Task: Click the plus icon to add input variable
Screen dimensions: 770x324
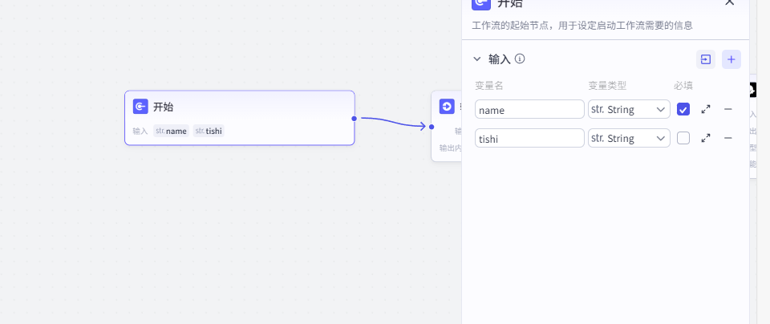Action: (x=731, y=59)
